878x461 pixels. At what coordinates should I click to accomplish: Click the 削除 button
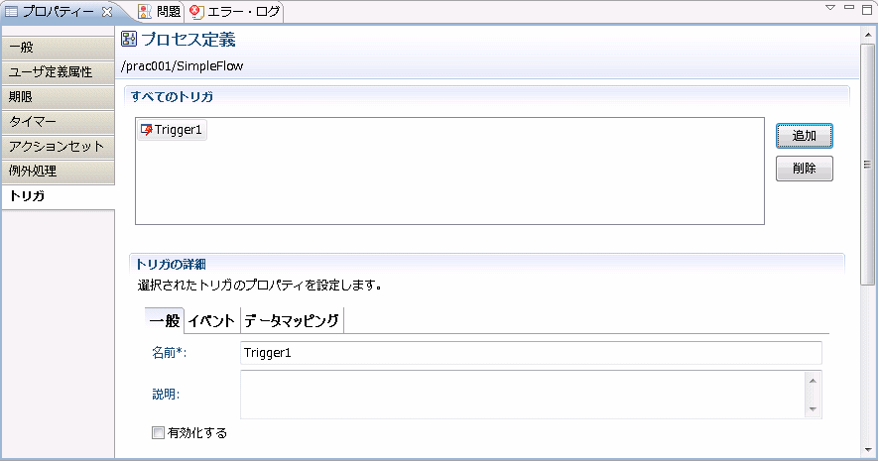click(x=804, y=169)
